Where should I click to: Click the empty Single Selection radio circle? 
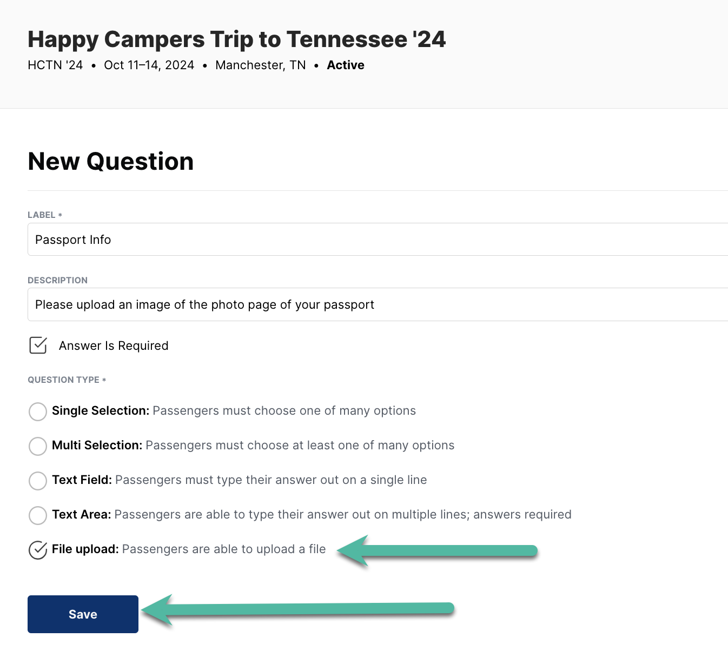coord(37,412)
